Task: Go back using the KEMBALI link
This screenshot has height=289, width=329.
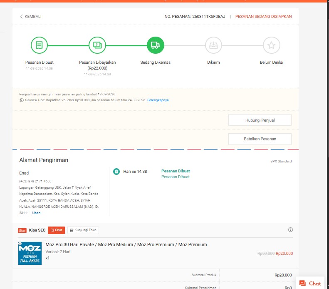Action: coord(30,17)
